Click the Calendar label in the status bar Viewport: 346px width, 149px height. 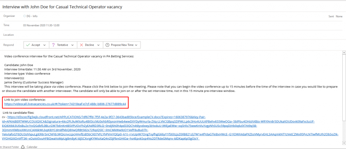[32, 147]
